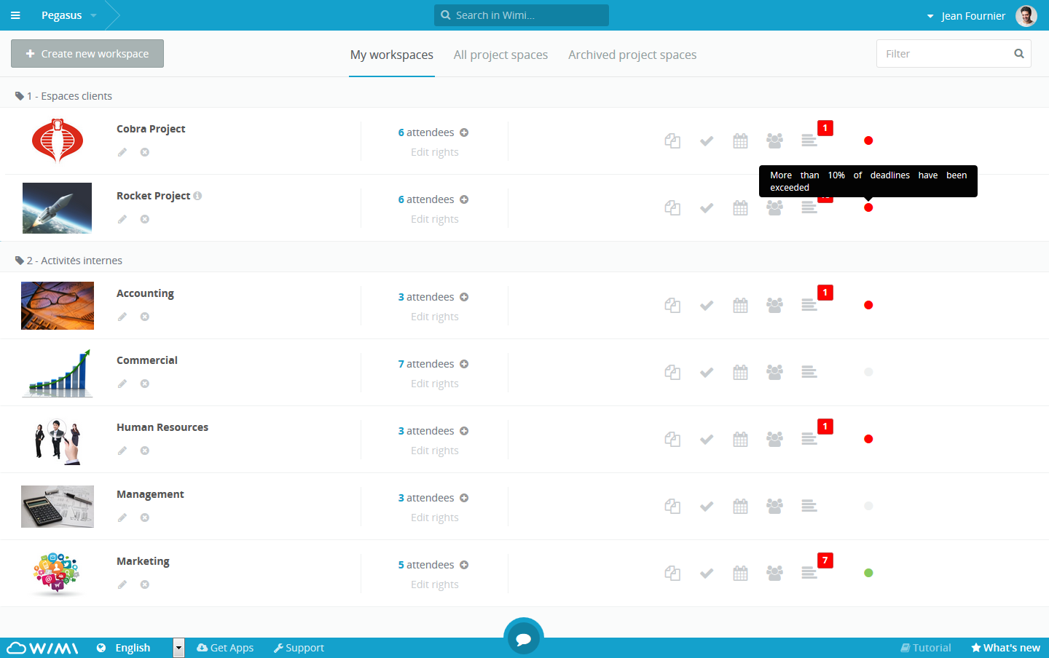Click the green status dot for Marketing
Viewport: 1049px width, 658px height.
868,573
